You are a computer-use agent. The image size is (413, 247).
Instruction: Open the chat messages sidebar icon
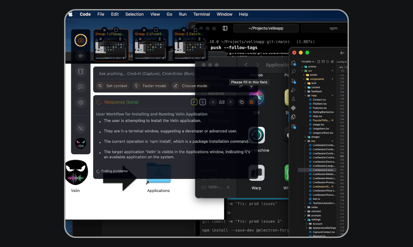pyautogui.click(x=81, y=87)
